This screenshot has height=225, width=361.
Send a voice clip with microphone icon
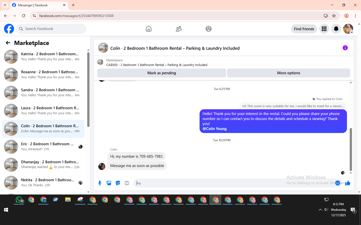(100, 183)
